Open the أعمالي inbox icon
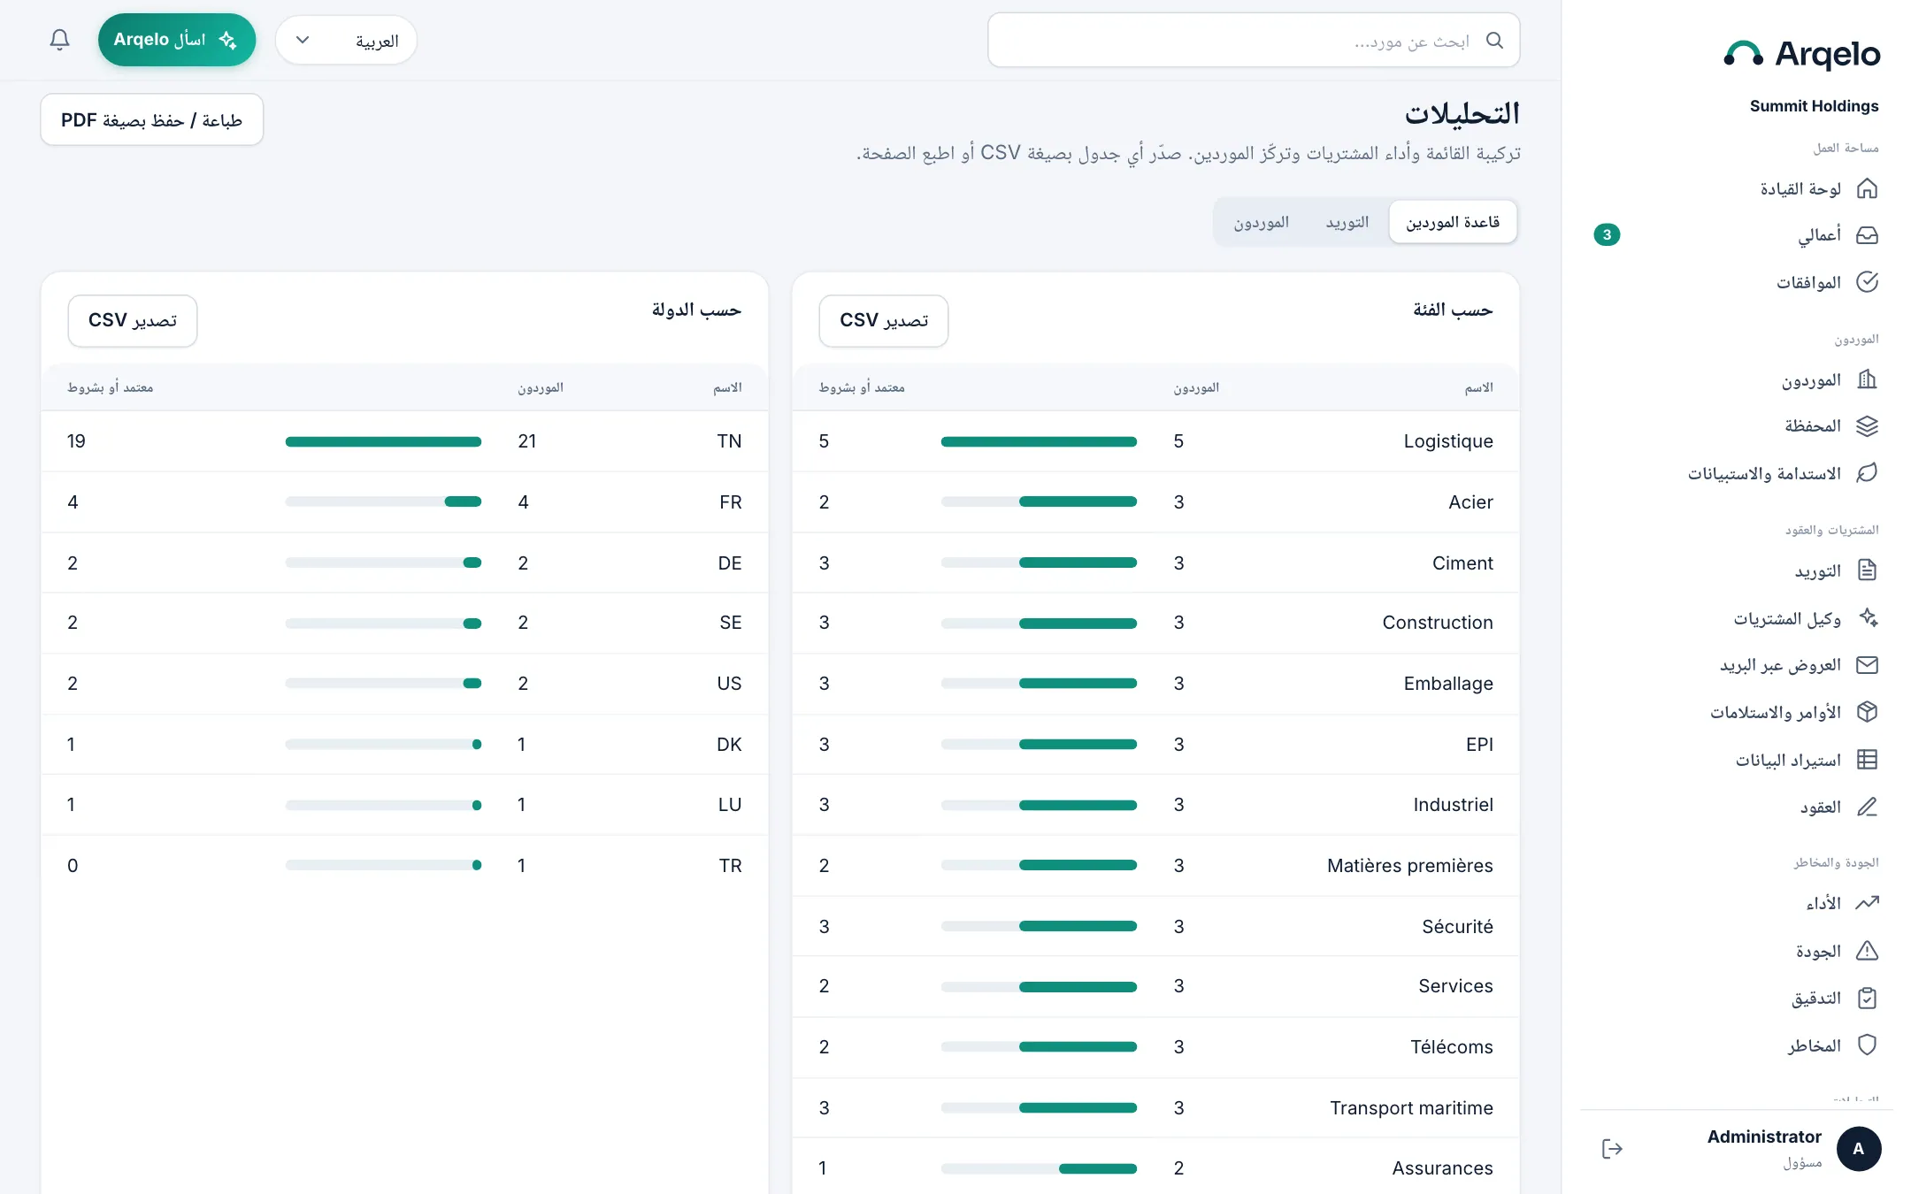This screenshot has width=1911, height=1194. tap(1867, 235)
